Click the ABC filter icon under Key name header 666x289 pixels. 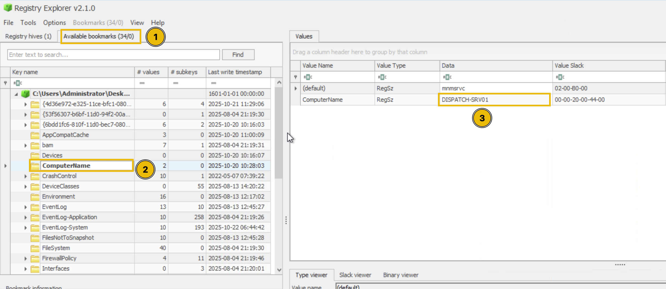[x=17, y=83]
